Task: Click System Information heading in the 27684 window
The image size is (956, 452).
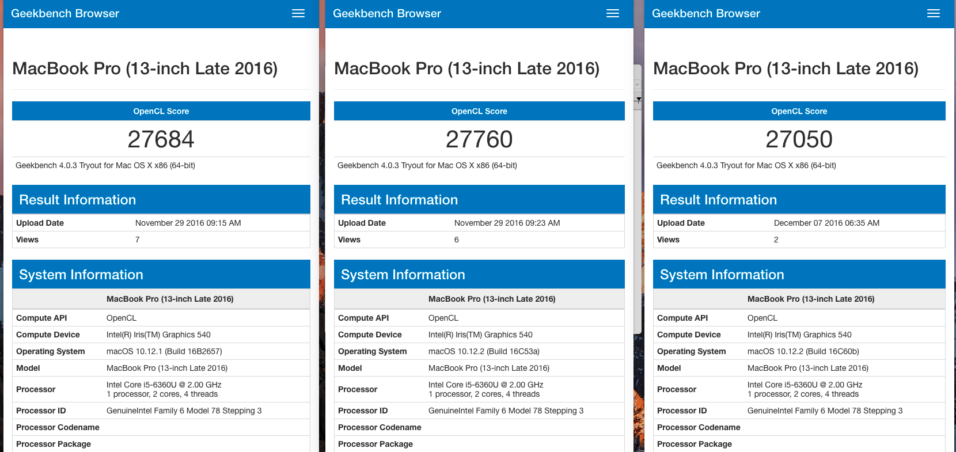Action: pos(81,275)
